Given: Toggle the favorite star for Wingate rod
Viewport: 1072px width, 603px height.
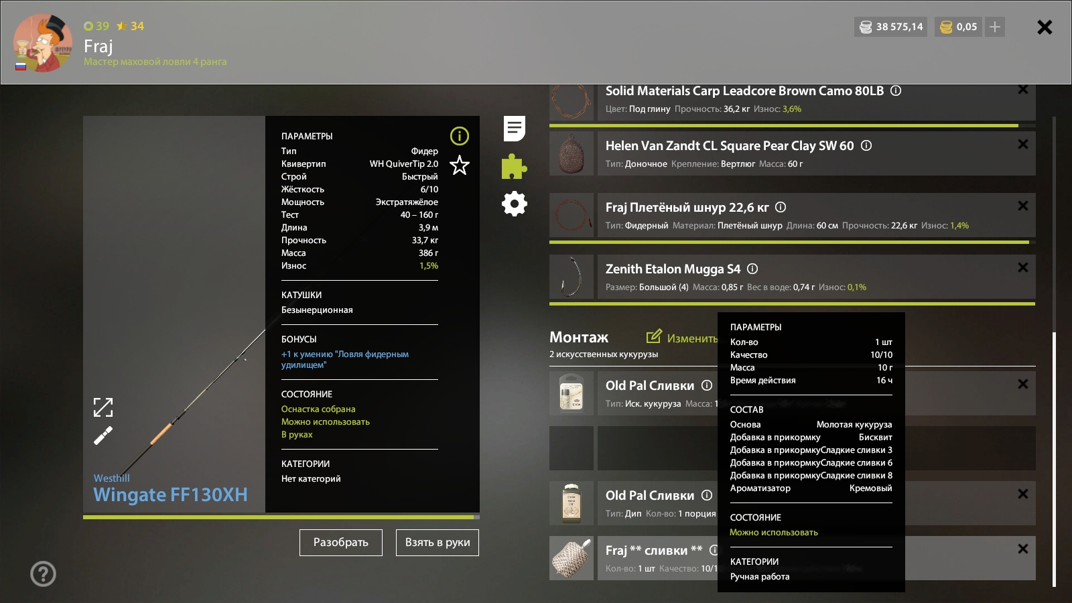Looking at the screenshot, I should pos(460,165).
